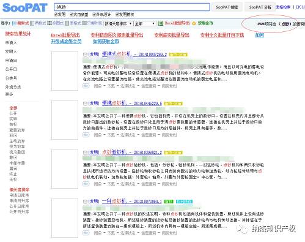Expand 分类号 statistics in sidebar
Screen dimensions: 305x242
(11, 78)
